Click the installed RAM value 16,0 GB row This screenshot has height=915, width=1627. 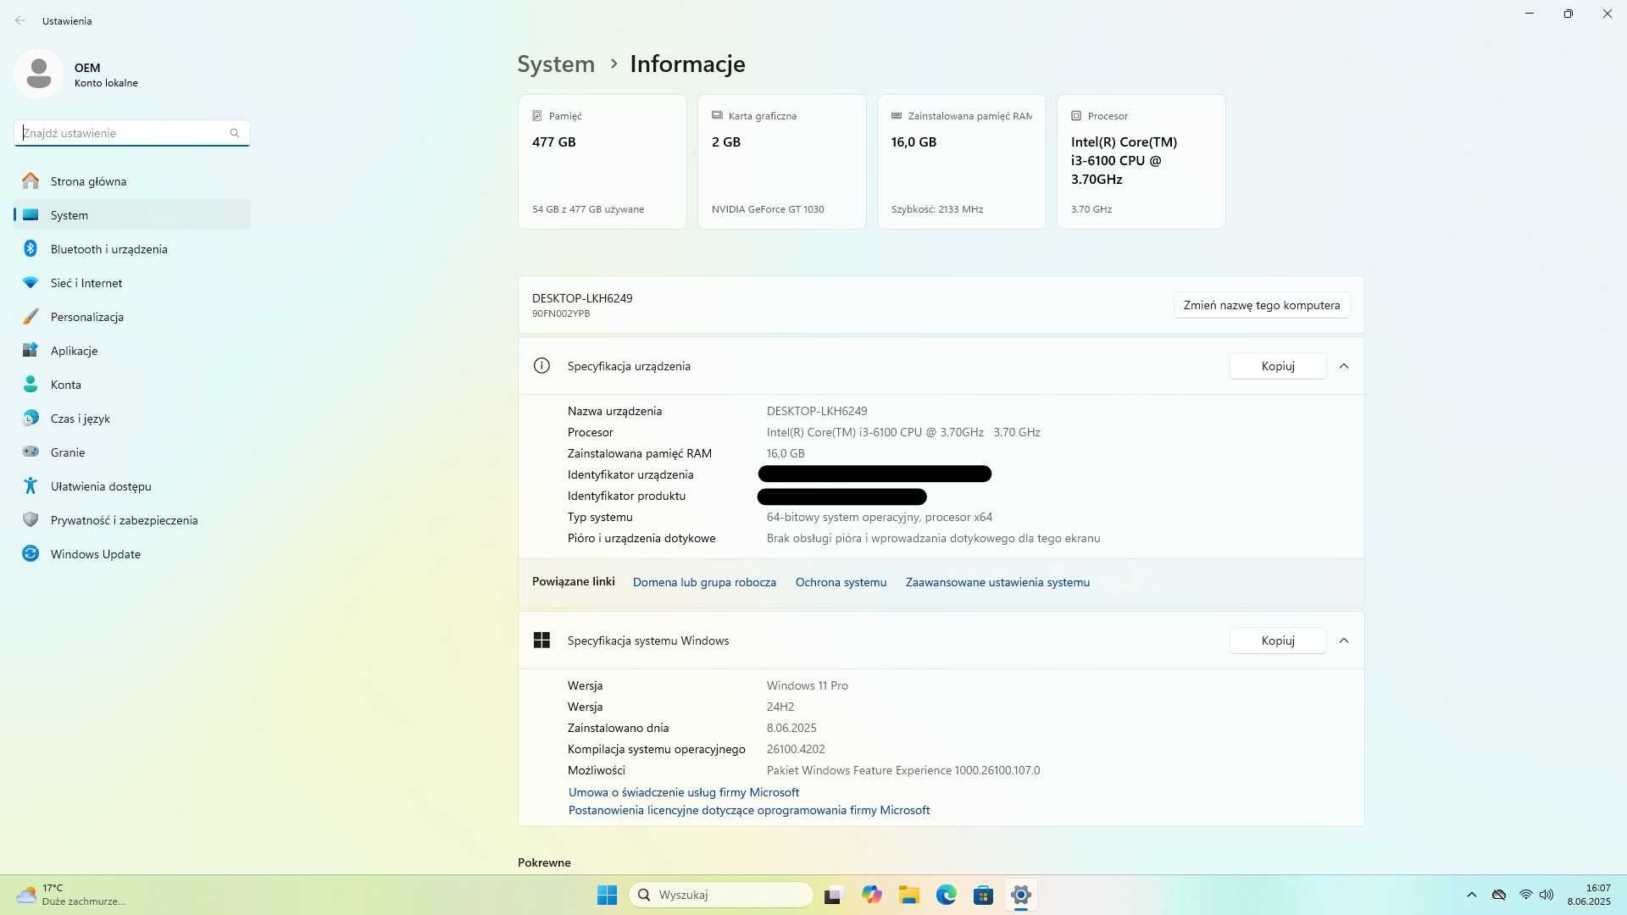[786, 453]
